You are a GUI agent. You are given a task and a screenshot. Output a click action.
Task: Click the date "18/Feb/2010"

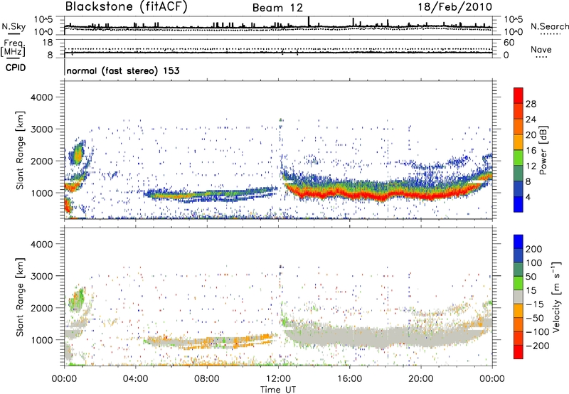point(455,6)
